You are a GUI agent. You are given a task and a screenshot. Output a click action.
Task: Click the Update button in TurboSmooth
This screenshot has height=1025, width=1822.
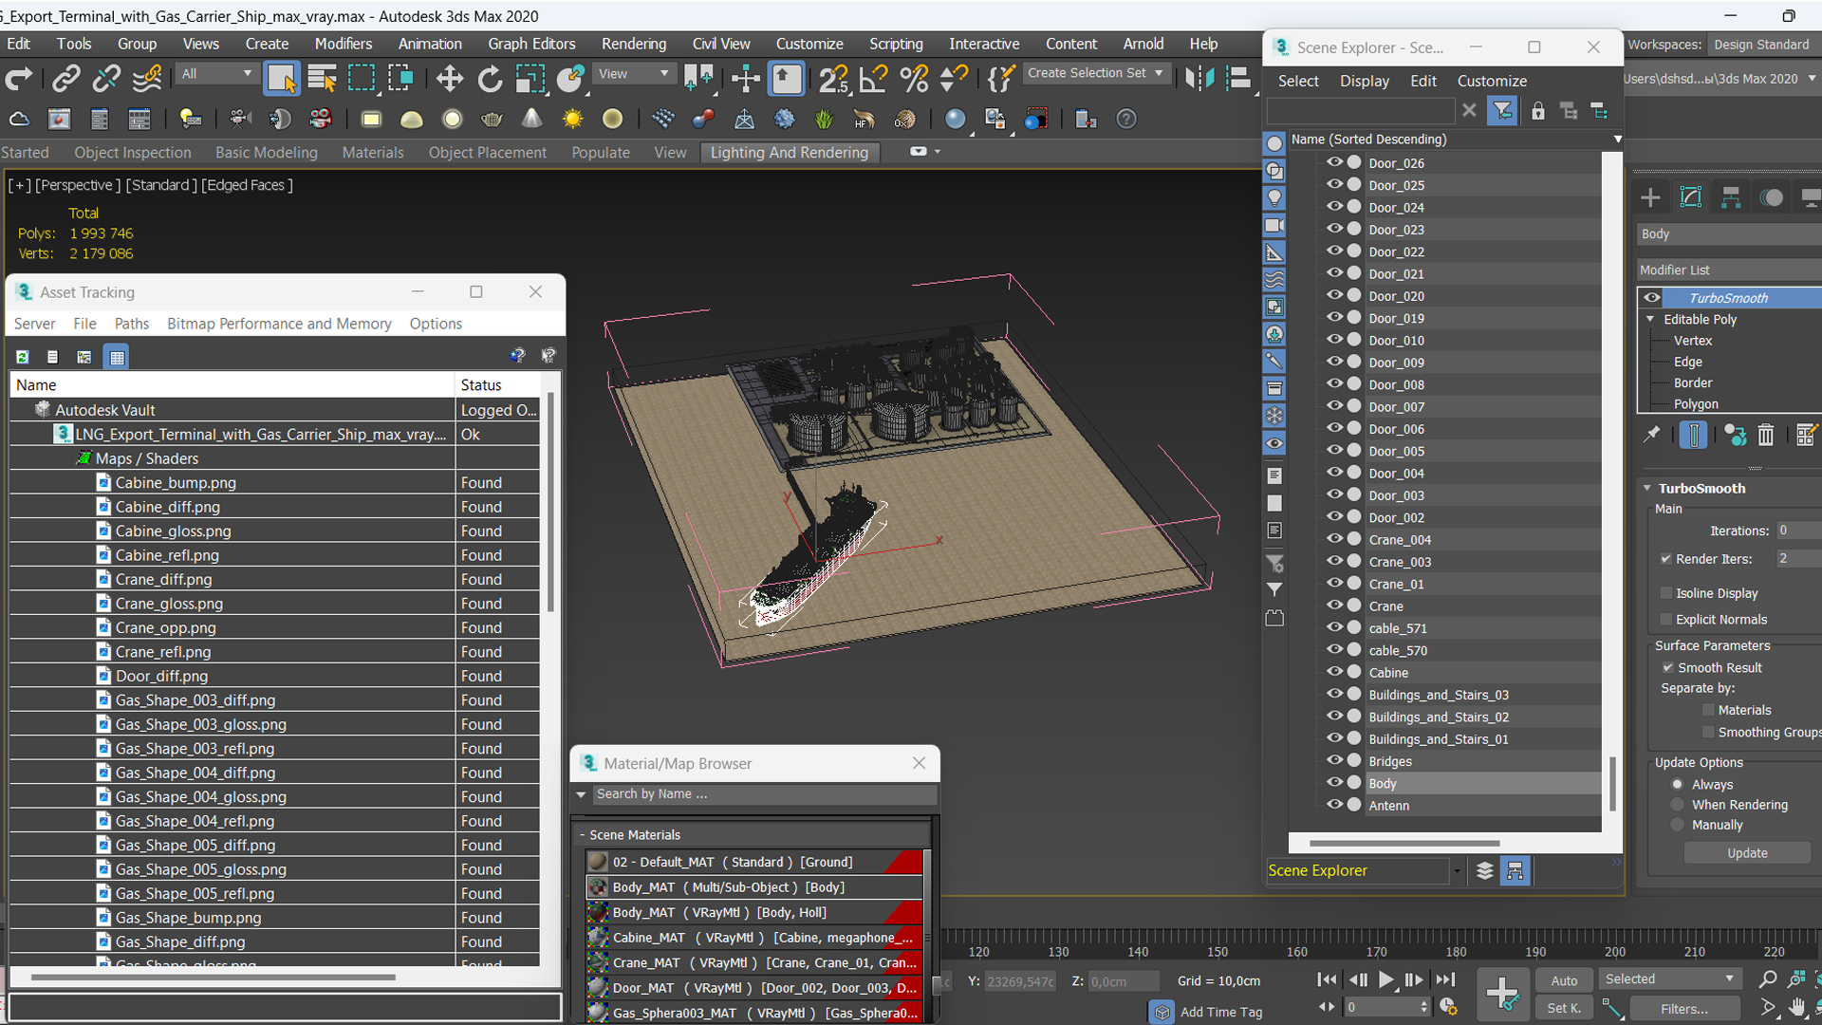coord(1747,853)
